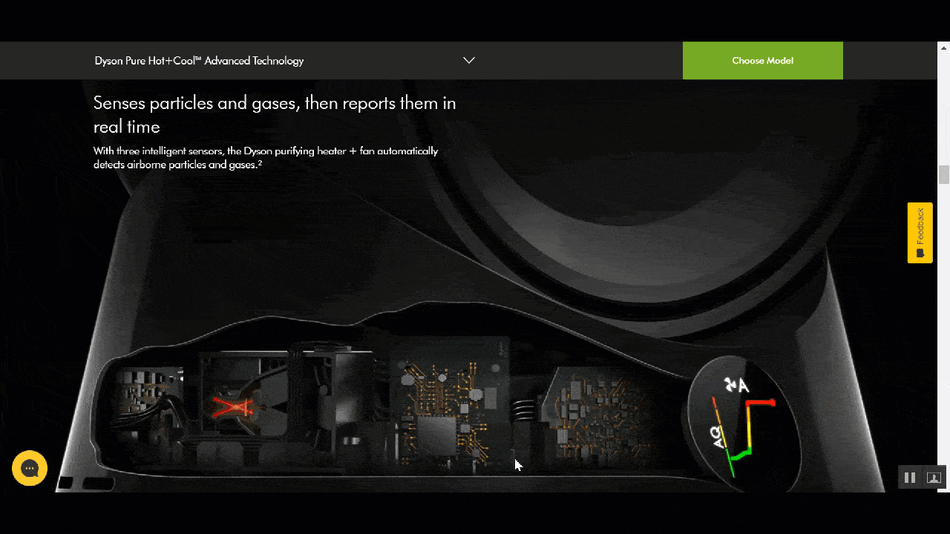Click the green Choose Model button

(x=762, y=61)
